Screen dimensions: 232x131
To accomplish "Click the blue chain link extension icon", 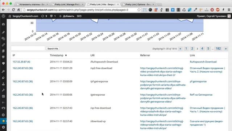I will click(190, 10).
